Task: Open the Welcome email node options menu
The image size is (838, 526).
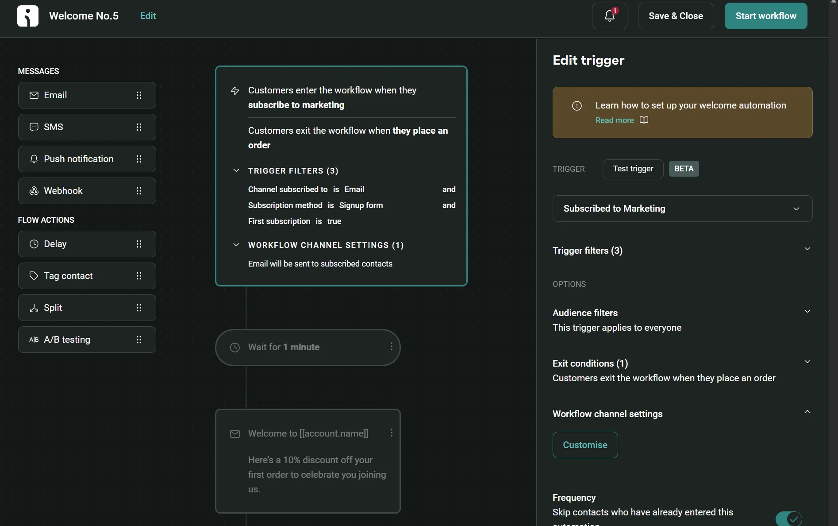Action: click(391, 433)
